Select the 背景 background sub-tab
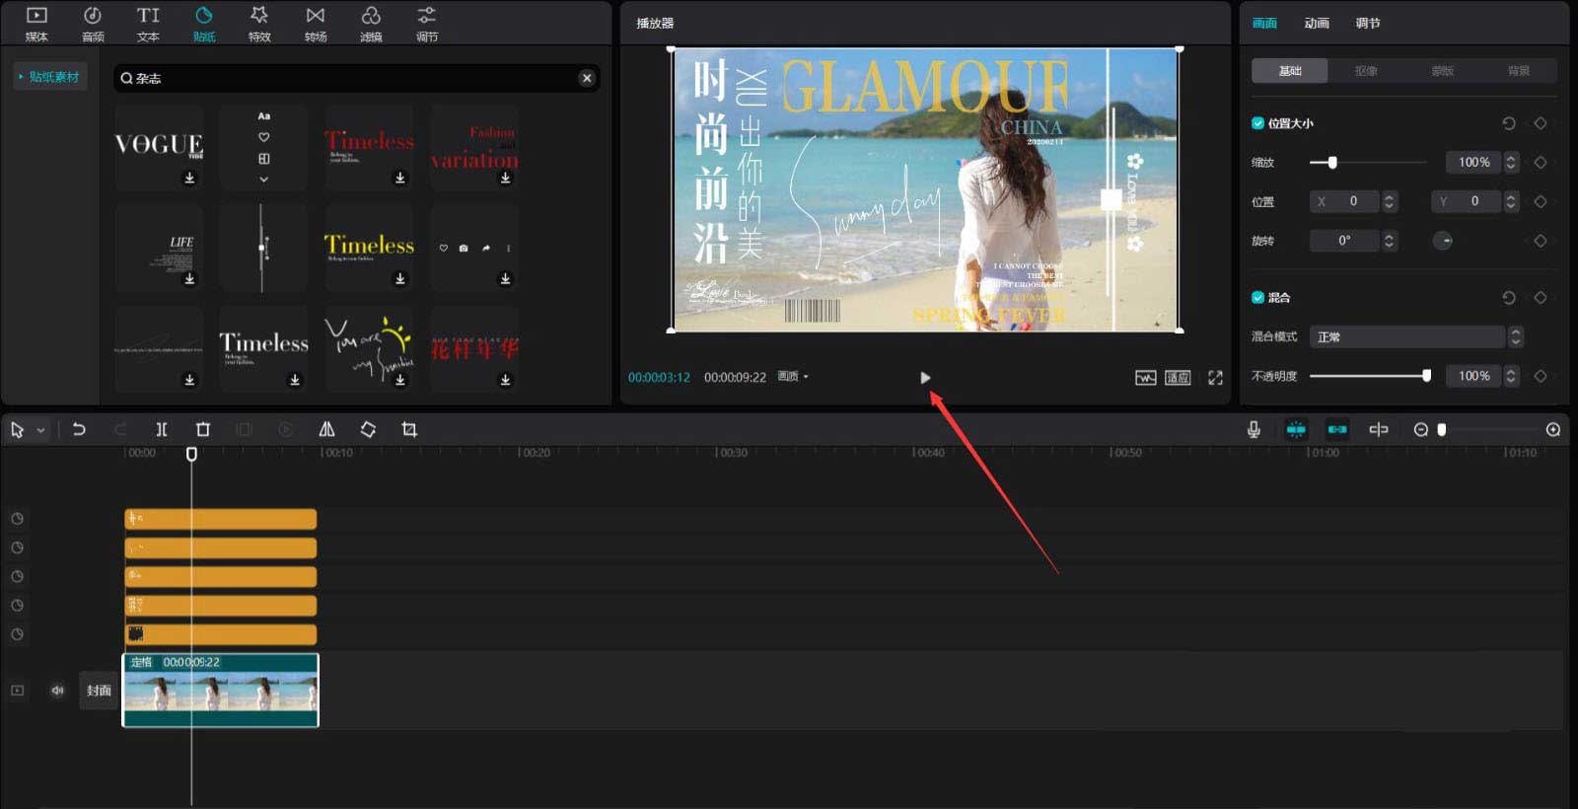The width and height of the screenshot is (1578, 809). (1519, 71)
